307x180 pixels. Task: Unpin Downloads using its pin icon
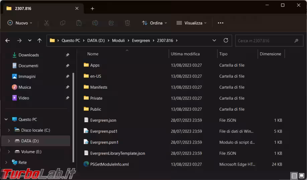point(68,55)
